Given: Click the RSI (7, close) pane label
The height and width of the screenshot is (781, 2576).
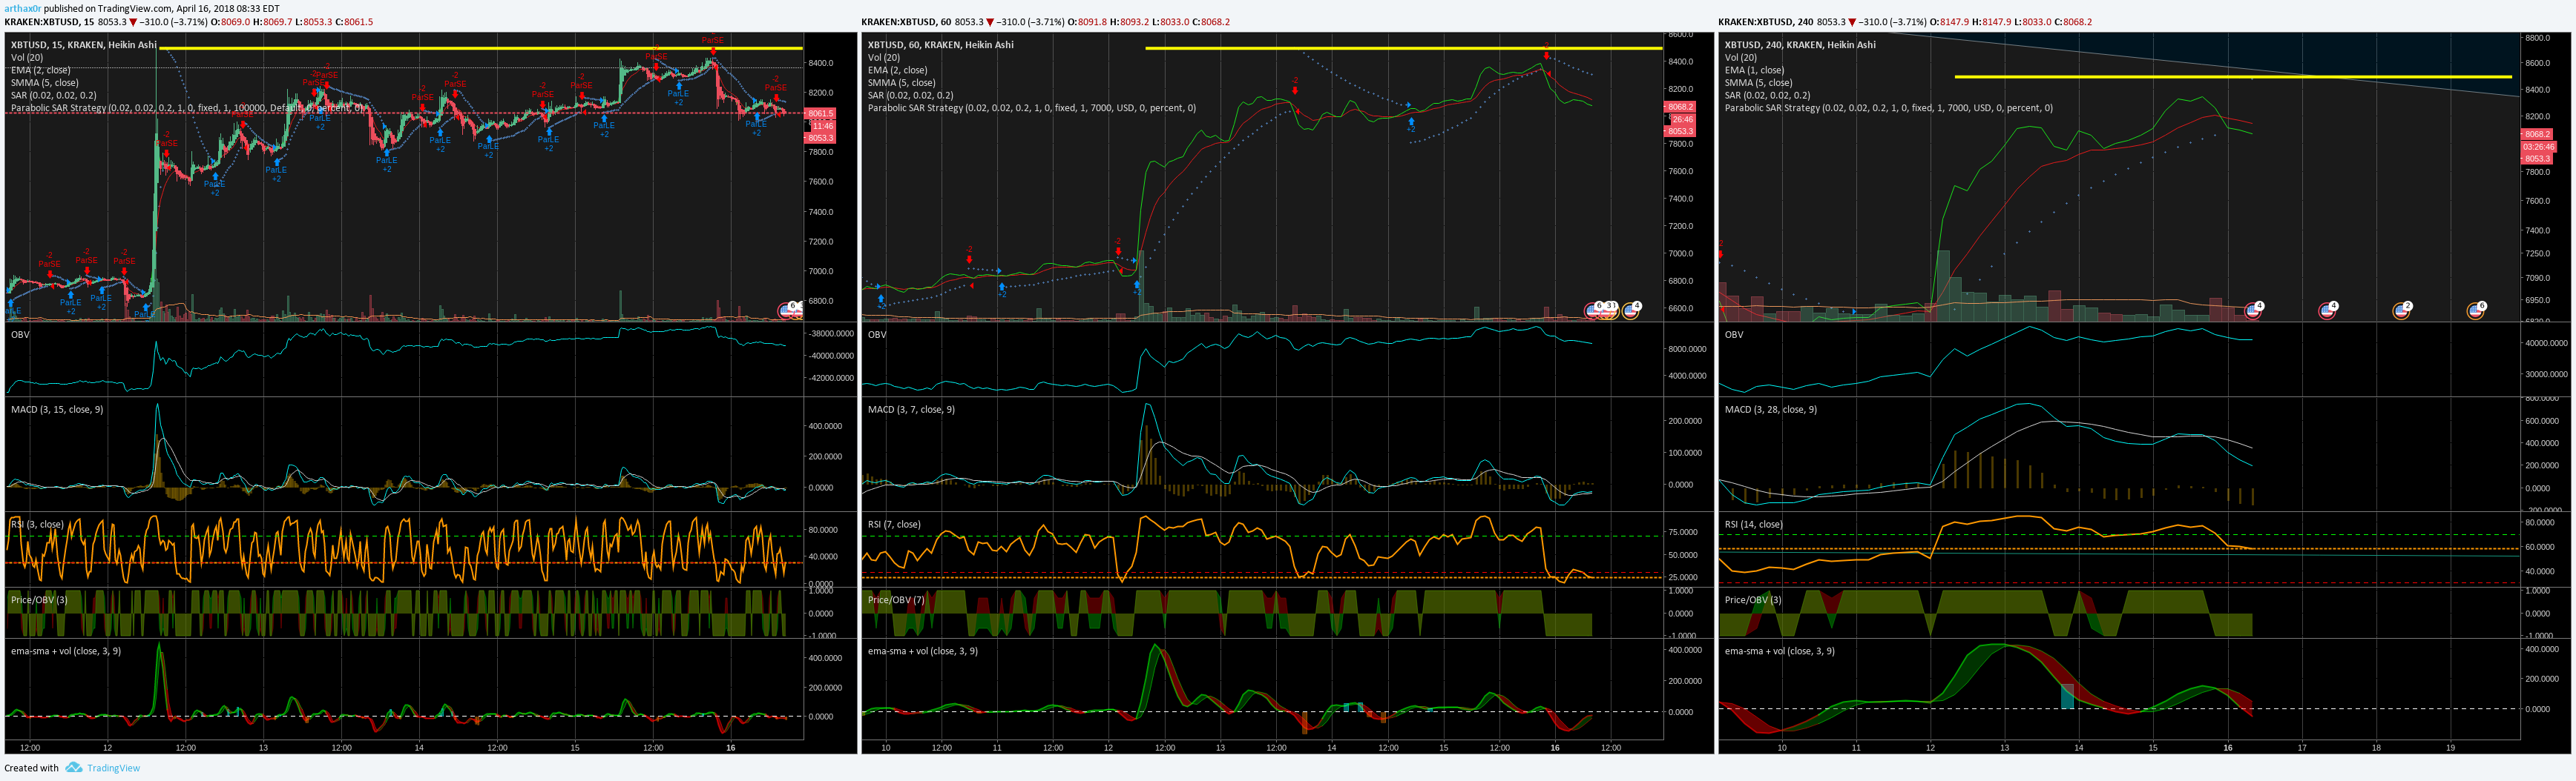Looking at the screenshot, I should tap(894, 525).
